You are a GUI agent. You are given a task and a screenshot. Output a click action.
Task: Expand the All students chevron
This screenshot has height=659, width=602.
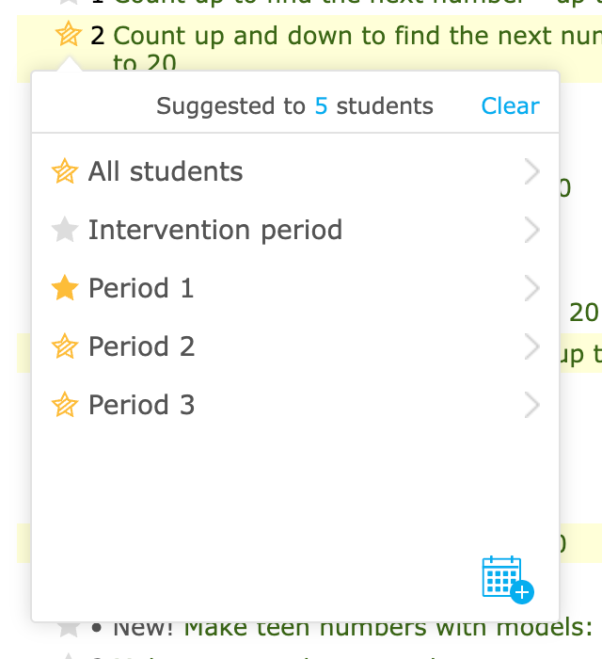[x=531, y=171]
